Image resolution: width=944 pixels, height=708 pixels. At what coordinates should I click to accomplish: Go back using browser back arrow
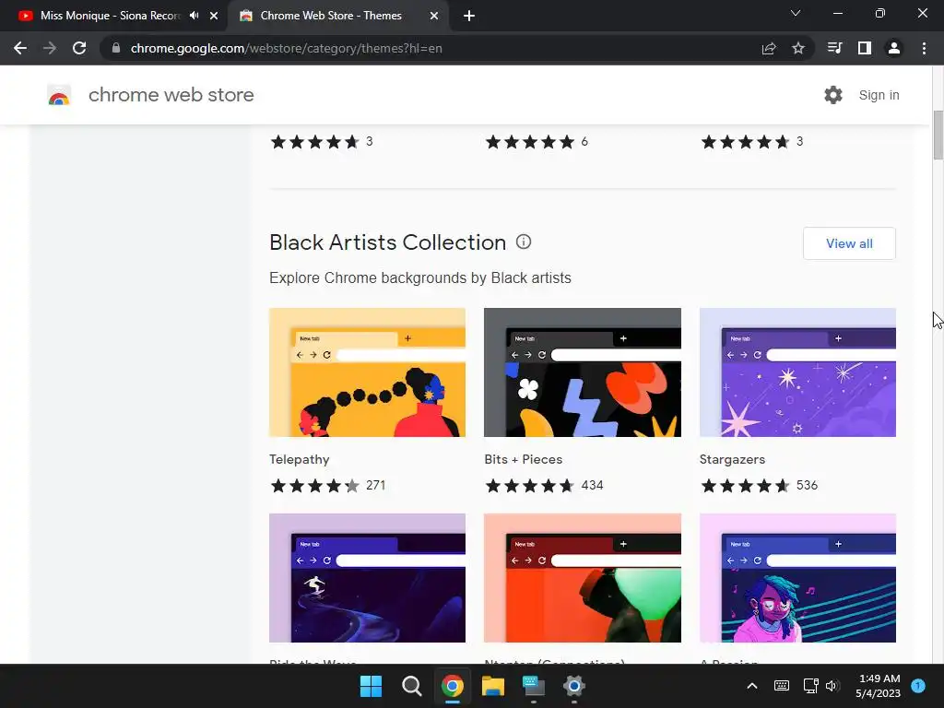point(20,48)
